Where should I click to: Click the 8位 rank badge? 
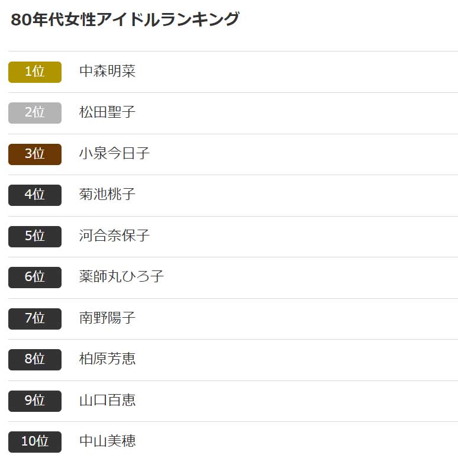(x=35, y=360)
